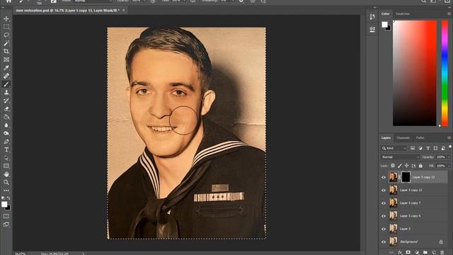Open the Fill slider dropdown arrow
Screen dimensions: 453x255
click(x=449, y=166)
